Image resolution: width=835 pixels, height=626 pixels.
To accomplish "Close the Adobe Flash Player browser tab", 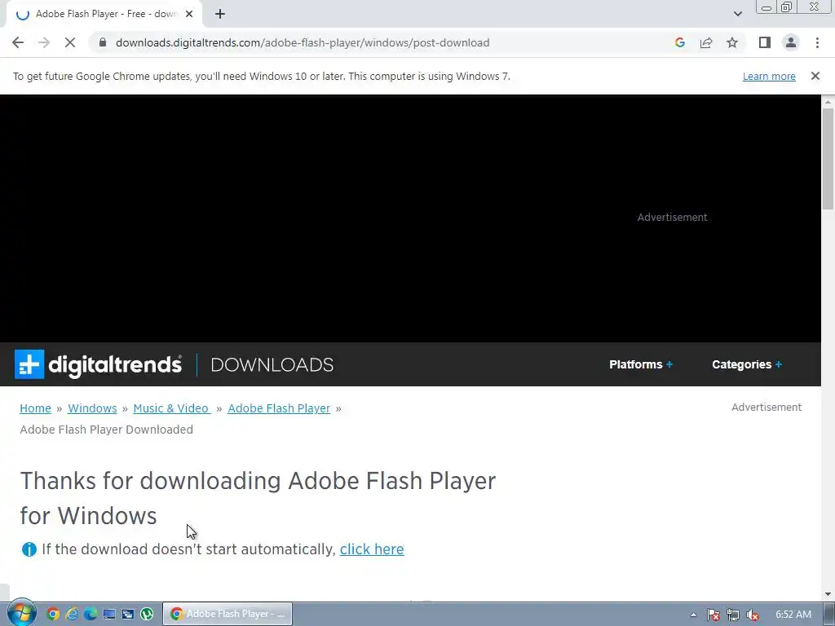I will pos(189,15).
